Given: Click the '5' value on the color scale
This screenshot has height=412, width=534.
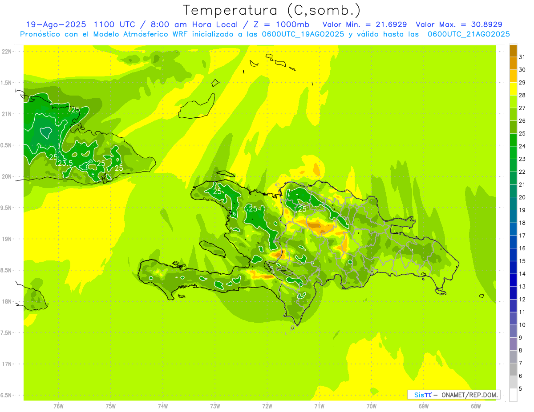Looking at the screenshot, I should coord(521,389).
